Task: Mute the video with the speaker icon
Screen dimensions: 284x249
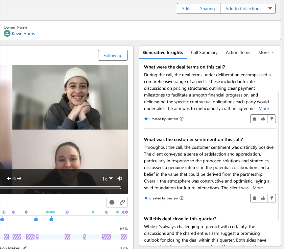Action: pyautogui.click(x=120, y=178)
